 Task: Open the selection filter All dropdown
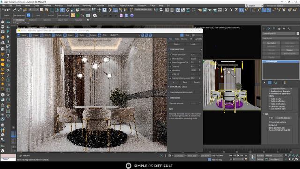(x=33, y=9)
